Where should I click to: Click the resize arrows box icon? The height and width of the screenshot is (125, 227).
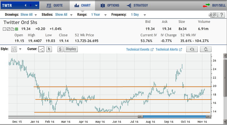9,29
